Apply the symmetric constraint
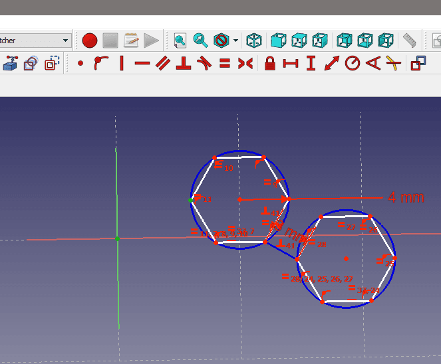 click(x=245, y=63)
